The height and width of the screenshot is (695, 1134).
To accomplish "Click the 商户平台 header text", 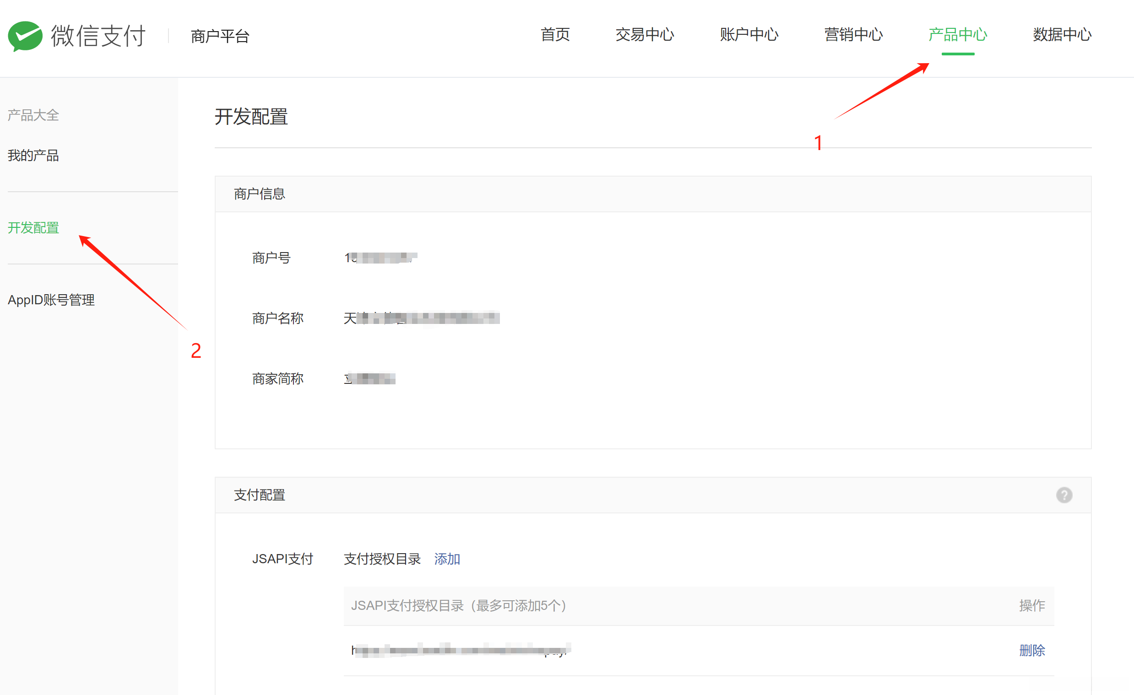I will pyautogui.click(x=220, y=36).
